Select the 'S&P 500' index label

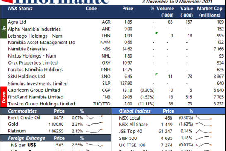point(128,138)
